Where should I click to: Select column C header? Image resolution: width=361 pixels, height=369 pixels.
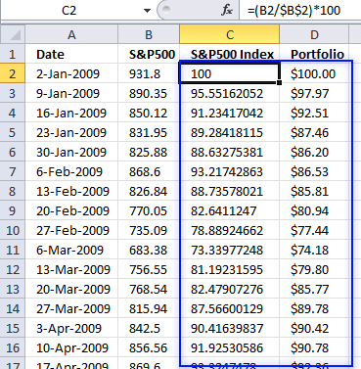[230, 34]
